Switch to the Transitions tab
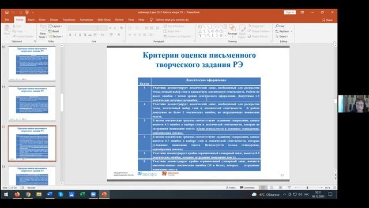369x208 pixels. coord(69,20)
